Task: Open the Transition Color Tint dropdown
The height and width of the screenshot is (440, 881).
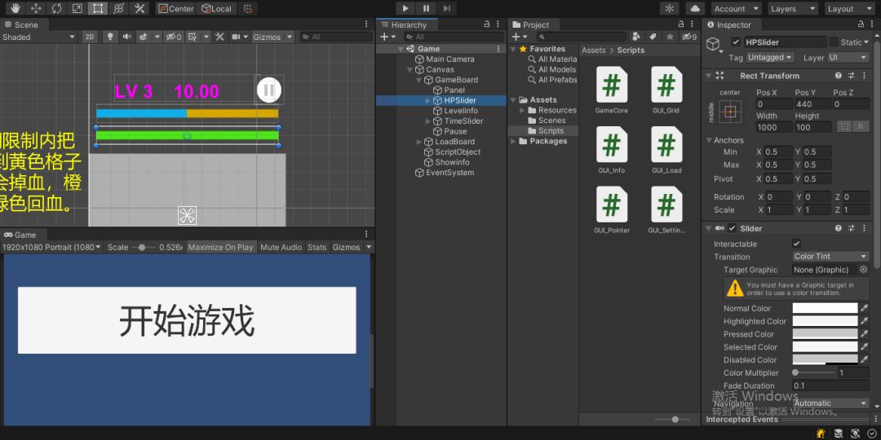Action: (830, 257)
